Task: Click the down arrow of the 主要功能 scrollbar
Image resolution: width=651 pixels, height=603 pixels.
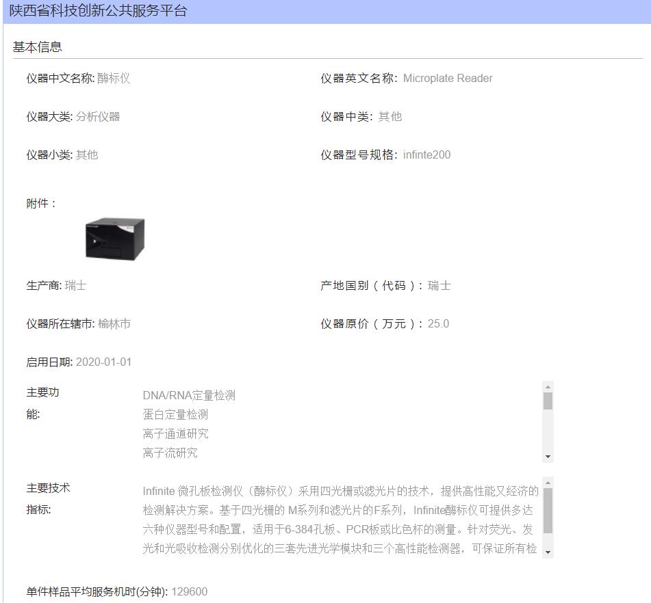Action: 548,457
